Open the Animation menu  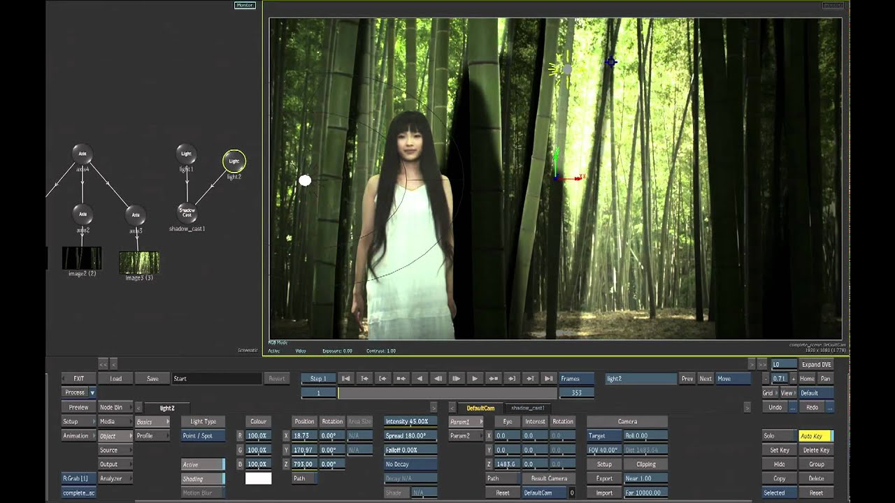(78, 436)
